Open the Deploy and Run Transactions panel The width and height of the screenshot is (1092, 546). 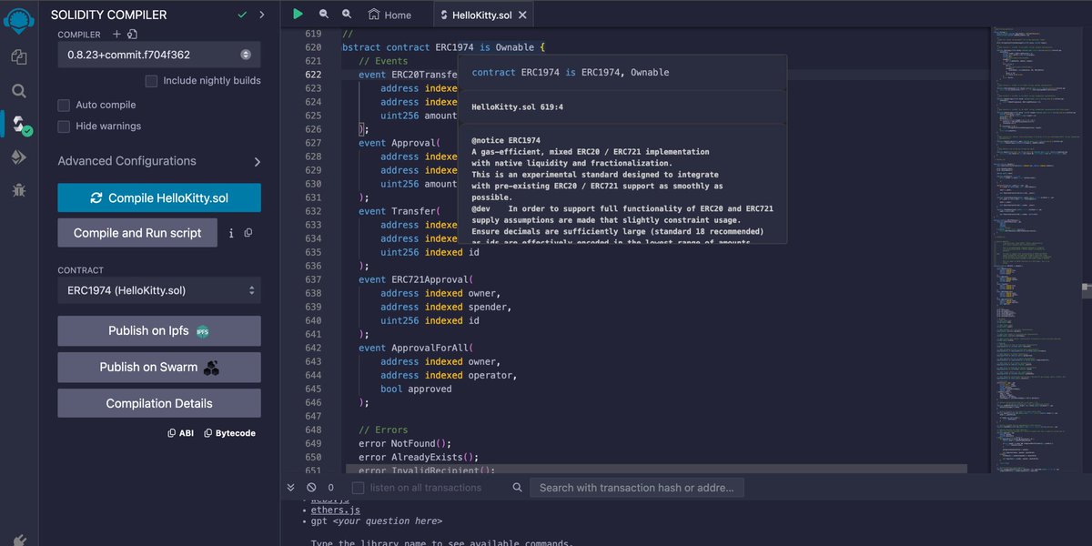pyautogui.click(x=18, y=157)
